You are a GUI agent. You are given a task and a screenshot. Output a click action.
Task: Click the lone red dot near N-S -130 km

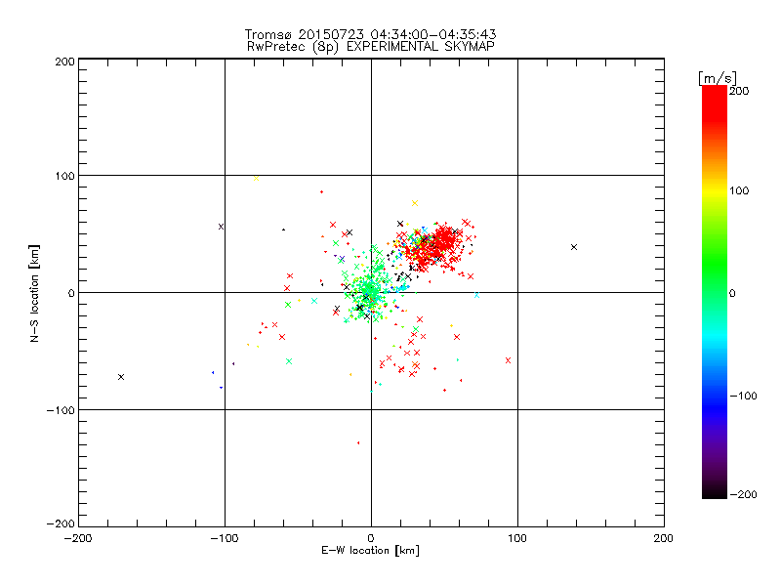pyautogui.click(x=358, y=442)
